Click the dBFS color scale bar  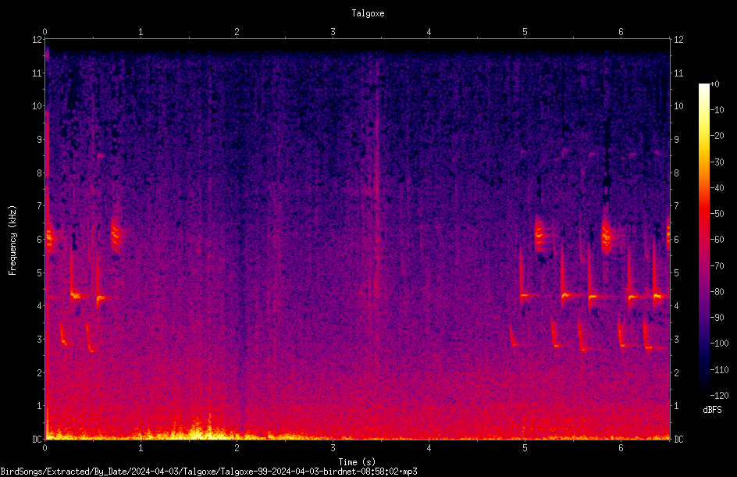click(x=703, y=239)
